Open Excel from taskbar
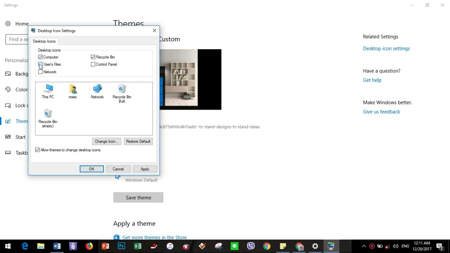This screenshot has height=253, width=450. [x=138, y=246]
